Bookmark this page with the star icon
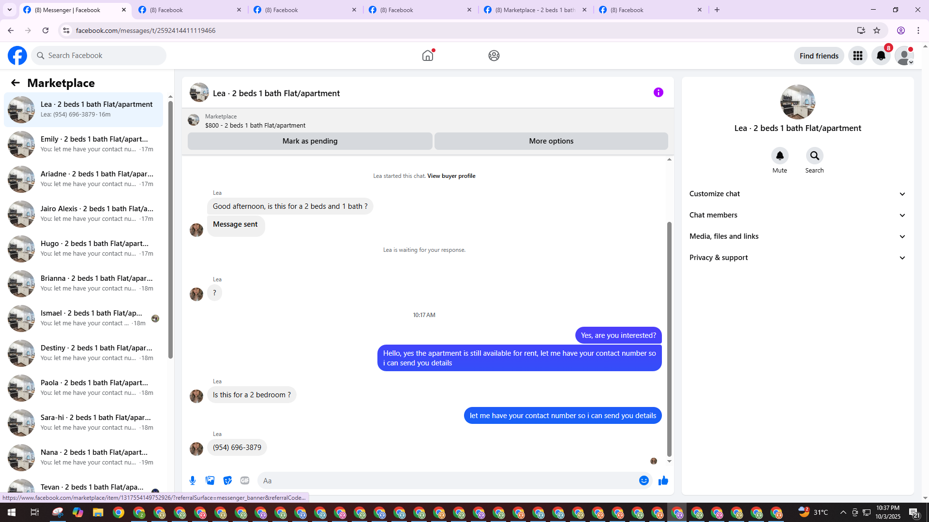Image resolution: width=929 pixels, height=522 pixels. pyautogui.click(x=877, y=30)
